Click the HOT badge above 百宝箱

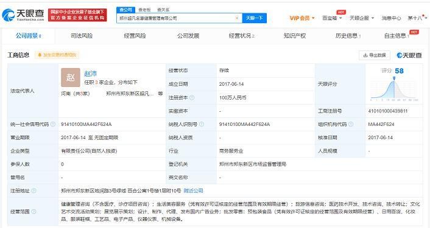[341, 12]
